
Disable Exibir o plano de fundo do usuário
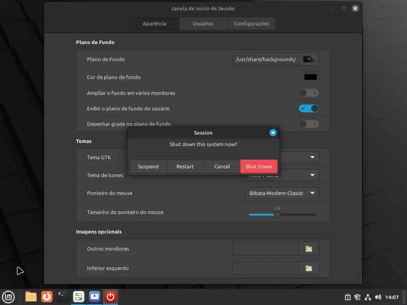click(x=308, y=108)
